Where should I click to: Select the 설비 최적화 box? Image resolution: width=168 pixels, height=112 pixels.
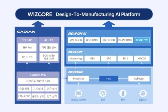(109, 40)
